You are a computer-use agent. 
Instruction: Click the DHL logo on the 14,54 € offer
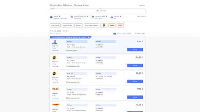tap(56, 105)
